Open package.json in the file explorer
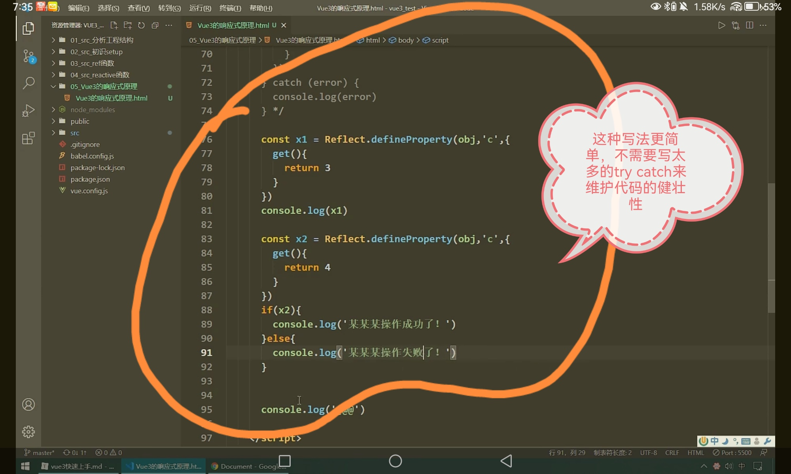 (x=90, y=179)
